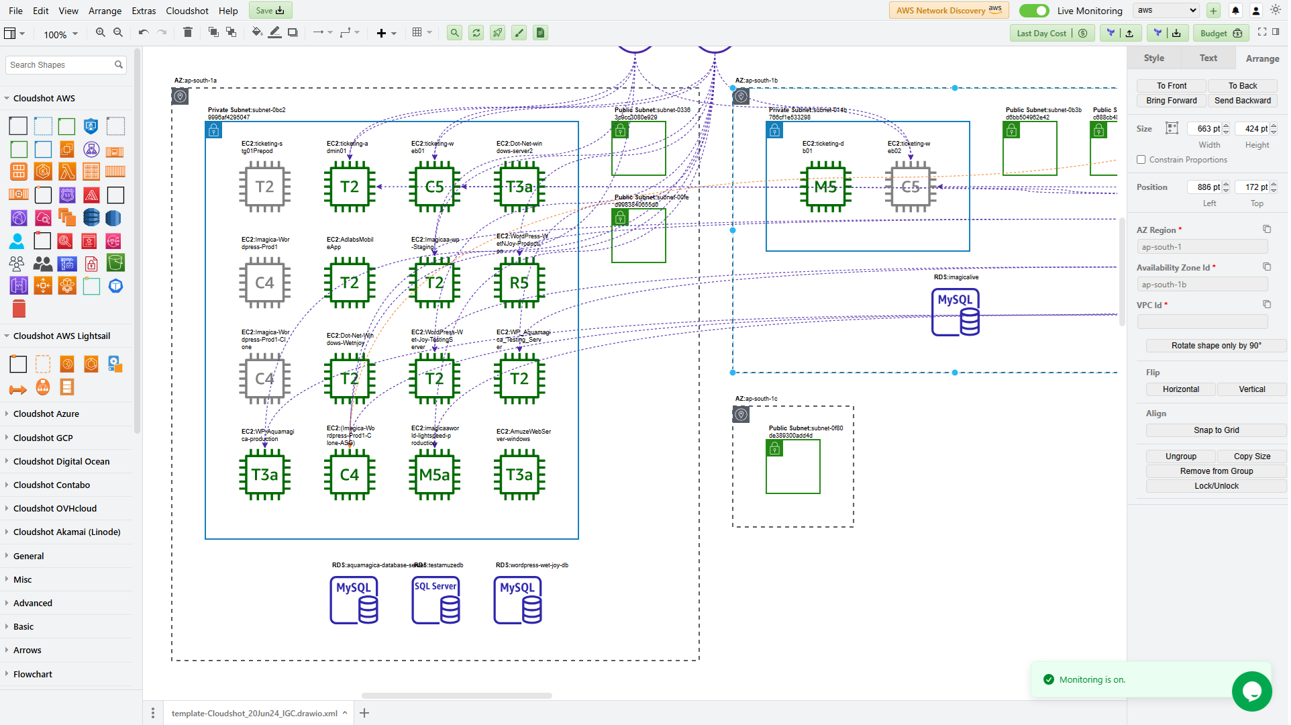Viewport: 1291px width, 725px height.
Task: Select the red S3 bucket shape
Action: pos(19,309)
